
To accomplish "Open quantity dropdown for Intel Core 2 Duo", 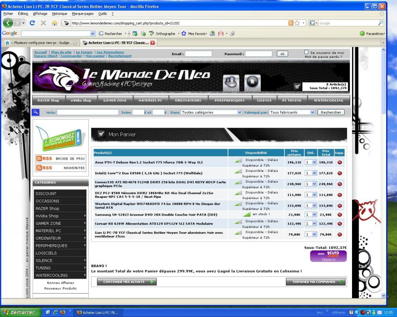I will point(311,173).
